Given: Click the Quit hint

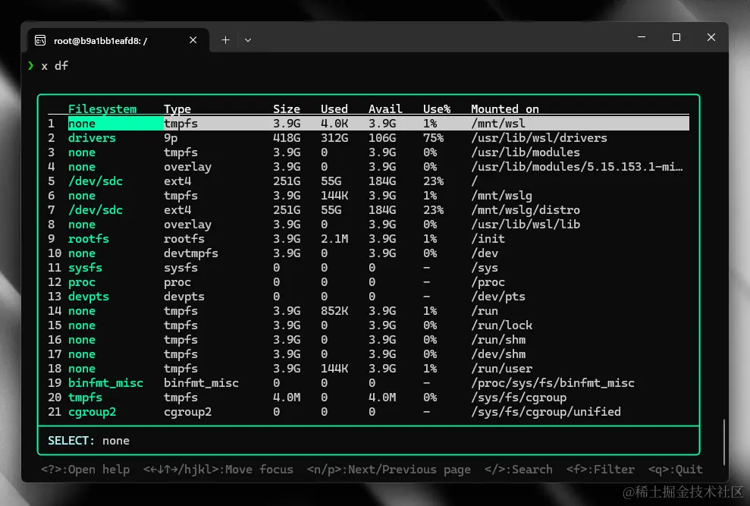Looking at the screenshot, I should click(676, 470).
